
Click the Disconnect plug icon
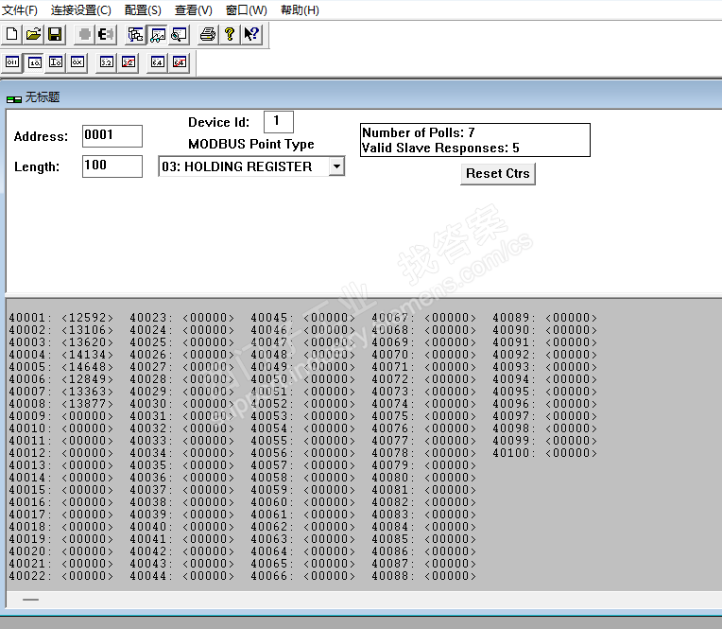click(106, 35)
